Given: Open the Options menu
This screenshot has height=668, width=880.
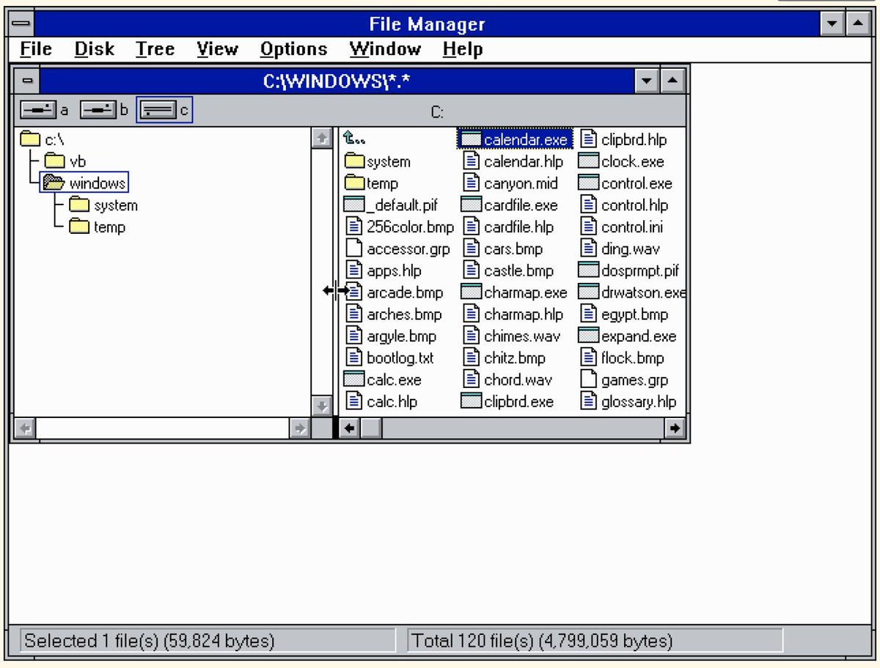Looking at the screenshot, I should (293, 49).
